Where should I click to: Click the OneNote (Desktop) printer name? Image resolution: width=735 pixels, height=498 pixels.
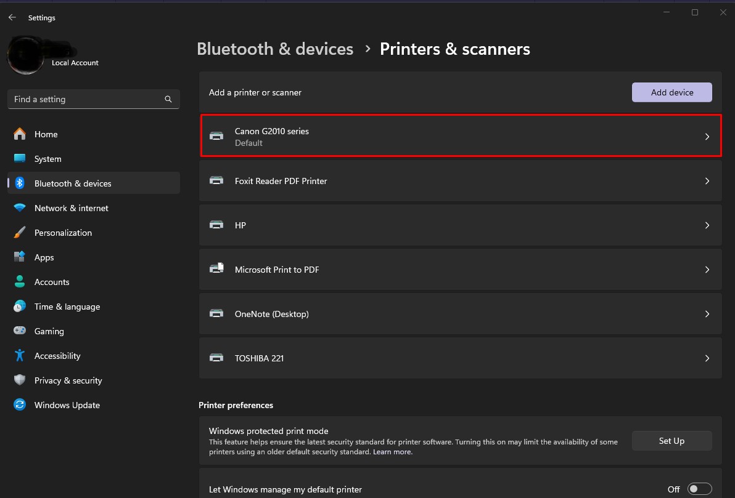(x=272, y=314)
